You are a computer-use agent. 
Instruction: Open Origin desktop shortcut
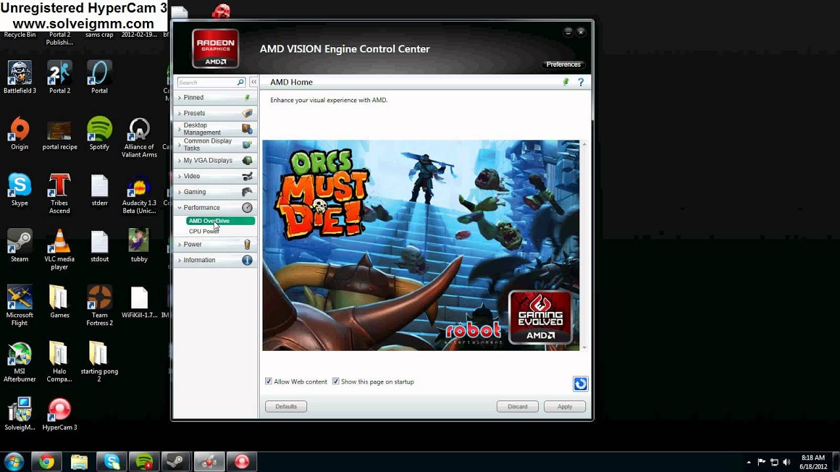click(20, 134)
